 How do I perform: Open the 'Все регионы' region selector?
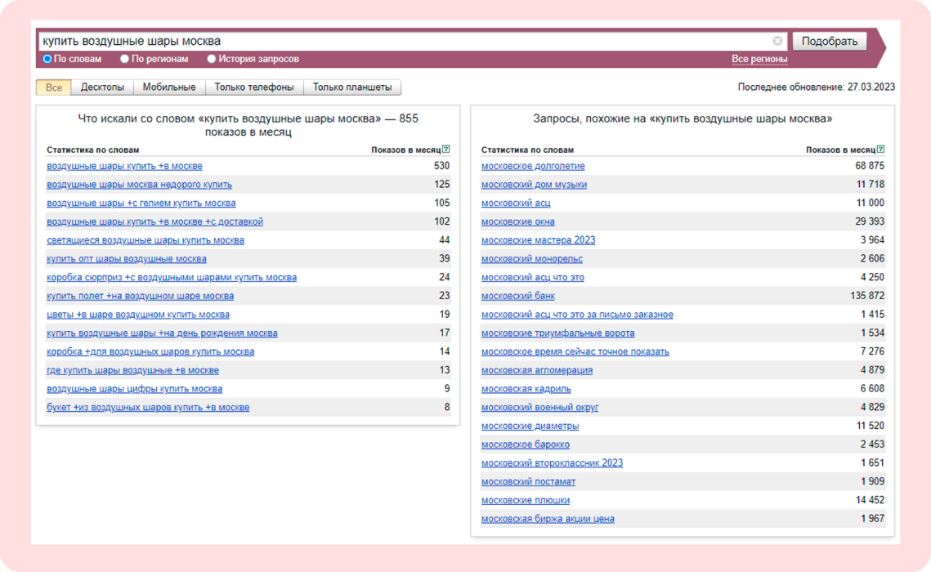point(759,59)
